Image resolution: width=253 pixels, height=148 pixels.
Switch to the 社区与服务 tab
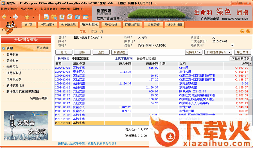point(48,25)
